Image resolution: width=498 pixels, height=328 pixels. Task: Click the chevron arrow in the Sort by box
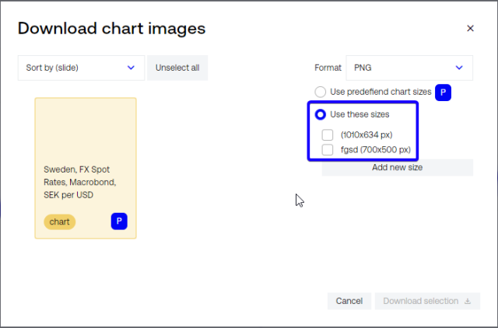131,68
